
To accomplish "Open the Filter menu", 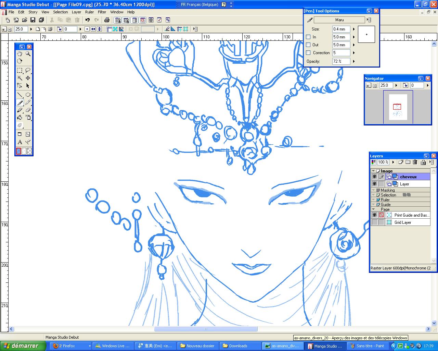I will 102,12.
